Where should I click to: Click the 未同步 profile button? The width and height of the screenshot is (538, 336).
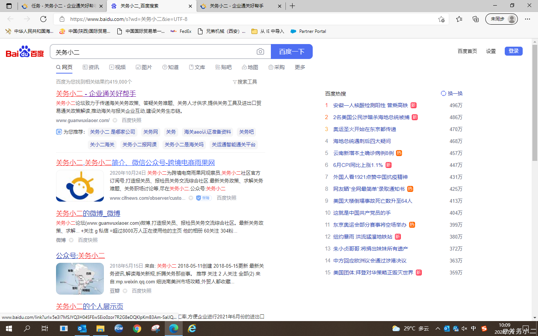[x=501, y=19]
